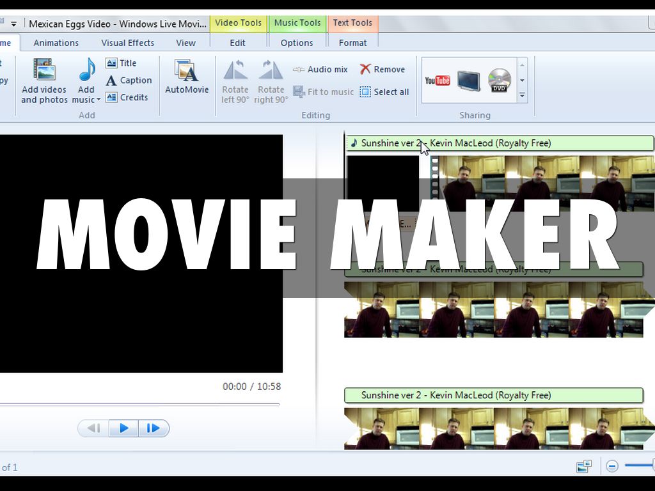Click the Add videos and photos icon
Image resolution: width=655 pixels, height=491 pixels.
point(44,70)
